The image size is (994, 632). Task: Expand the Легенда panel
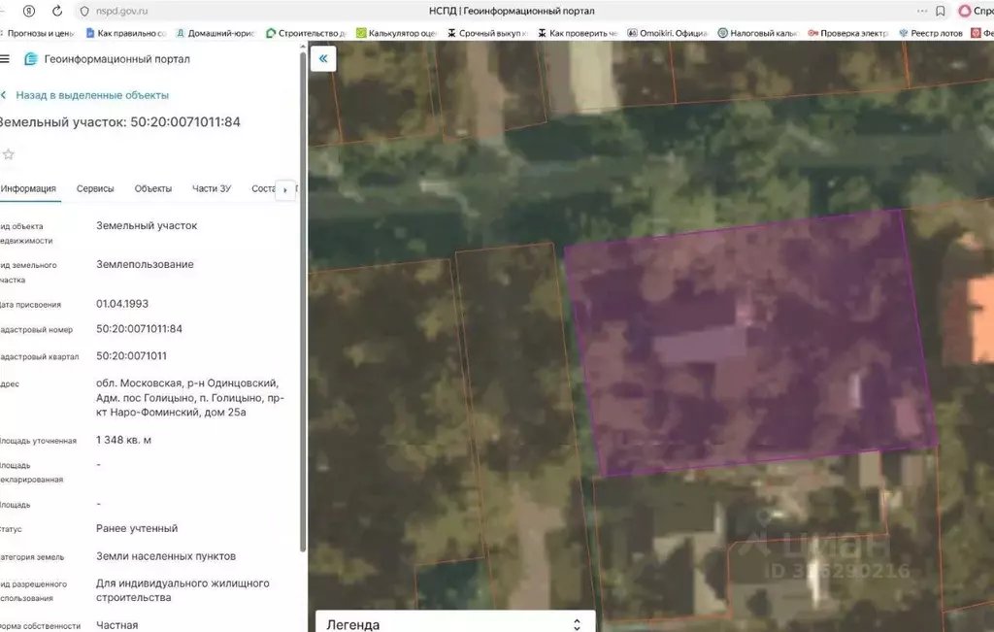pos(577,624)
